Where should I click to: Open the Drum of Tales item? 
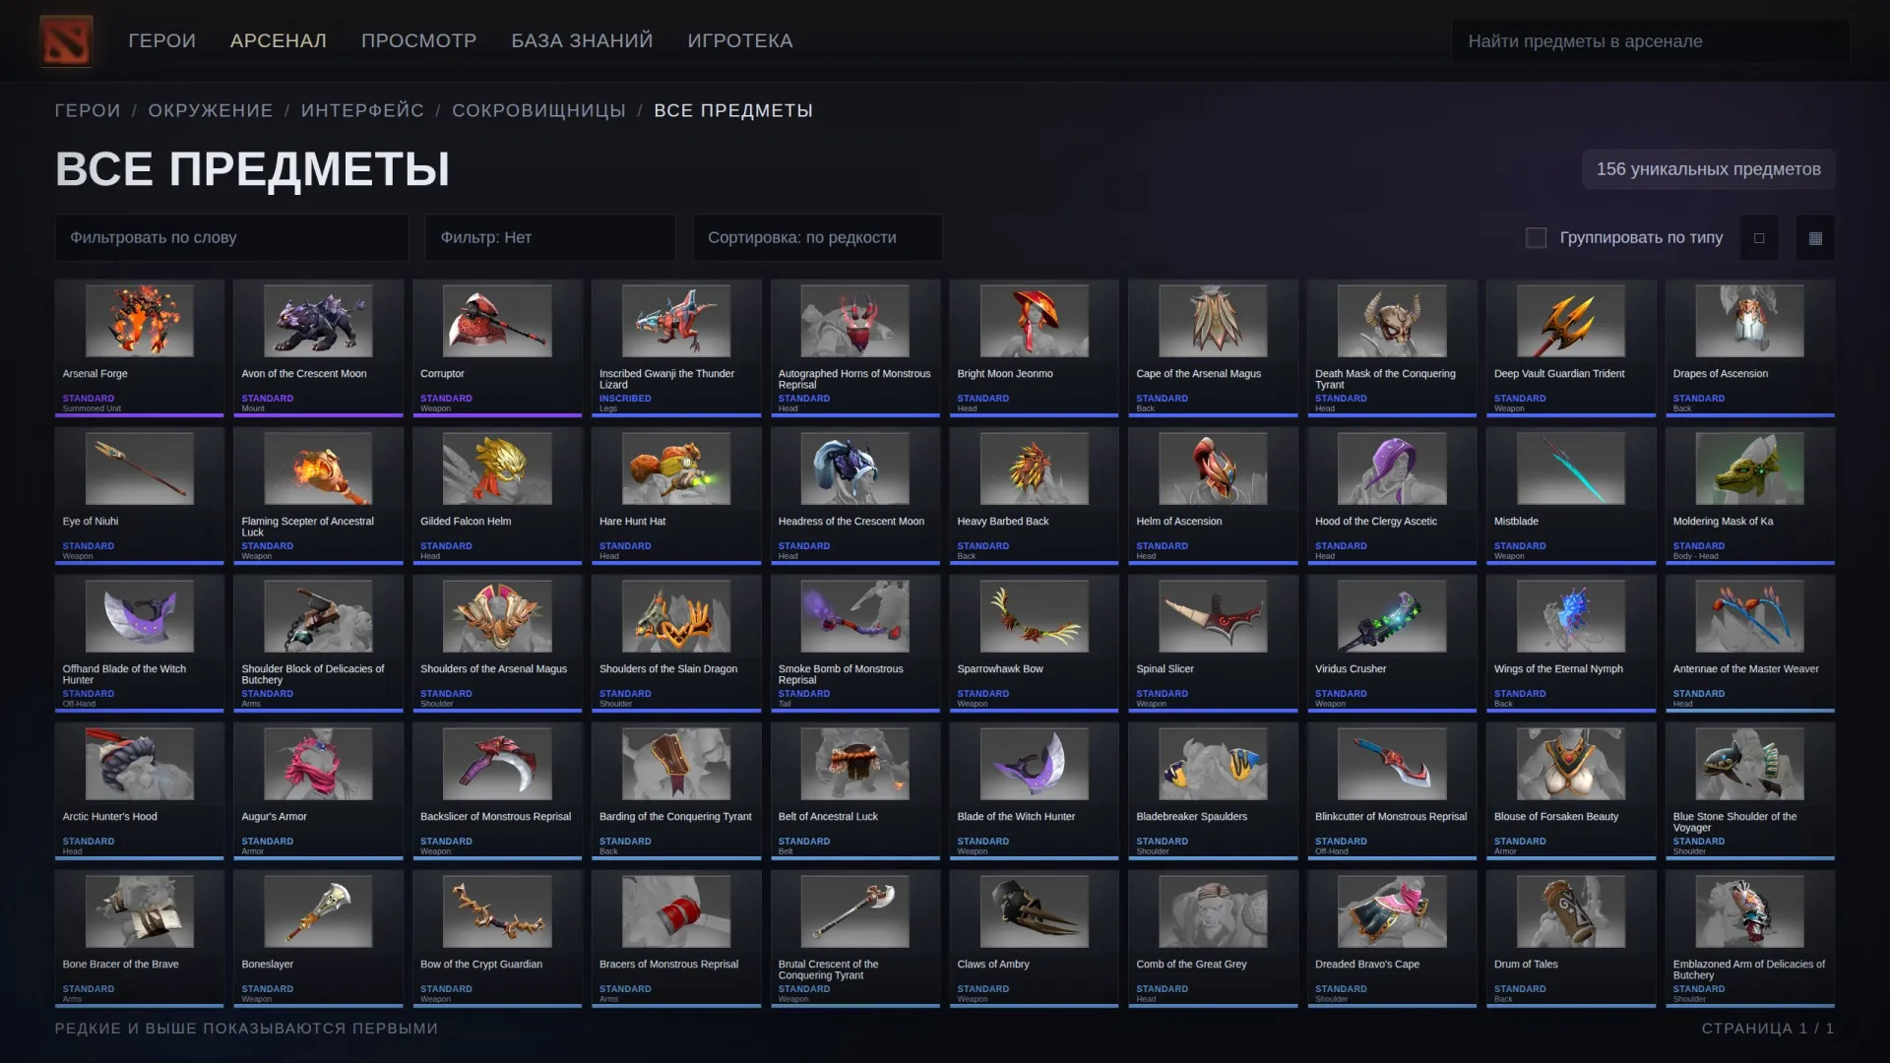click(x=1571, y=938)
